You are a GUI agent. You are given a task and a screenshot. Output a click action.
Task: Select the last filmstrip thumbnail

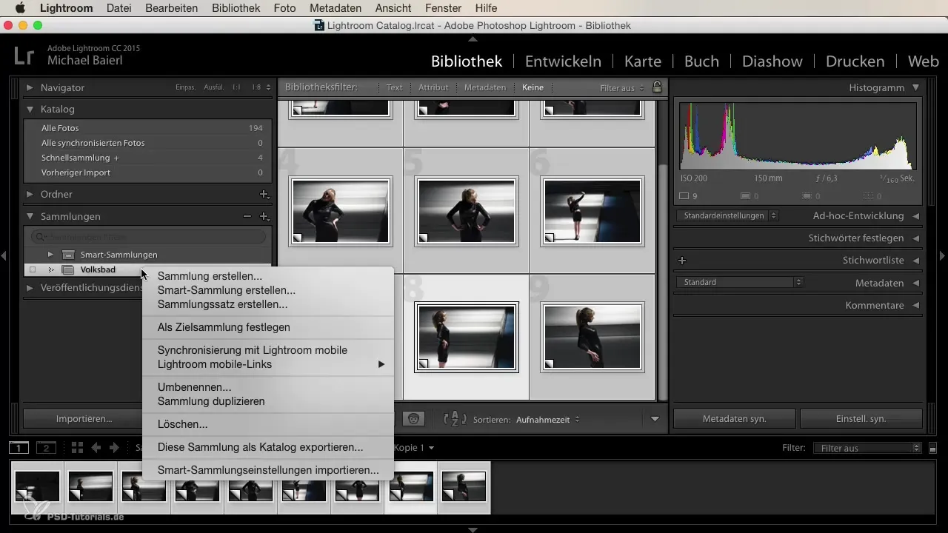click(x=464, y=486)
